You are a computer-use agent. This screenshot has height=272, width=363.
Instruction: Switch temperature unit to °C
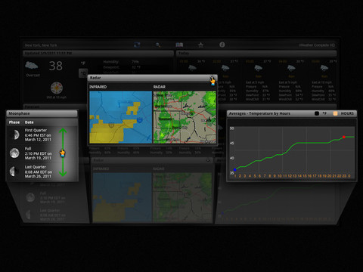tap(83, 73)
